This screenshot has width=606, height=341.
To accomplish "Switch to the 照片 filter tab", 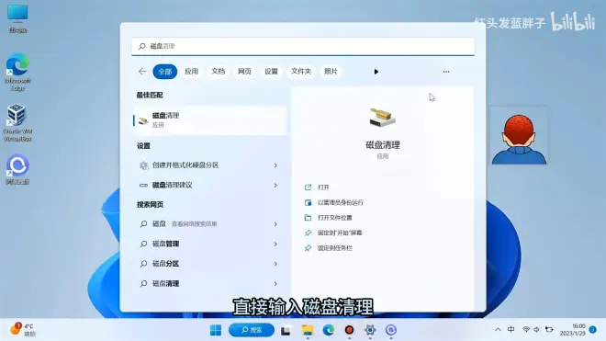I will pos(331,71).
